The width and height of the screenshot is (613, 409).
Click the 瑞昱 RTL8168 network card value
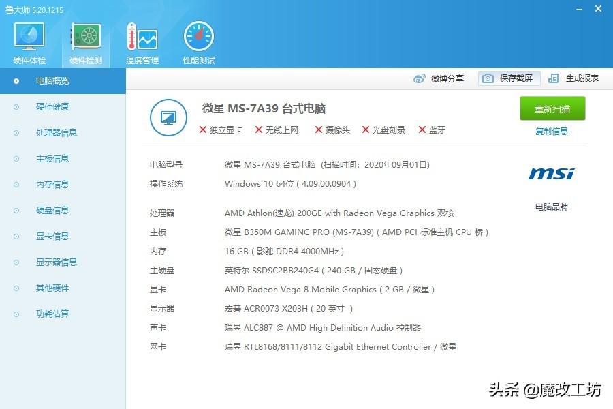click(340, 347)
